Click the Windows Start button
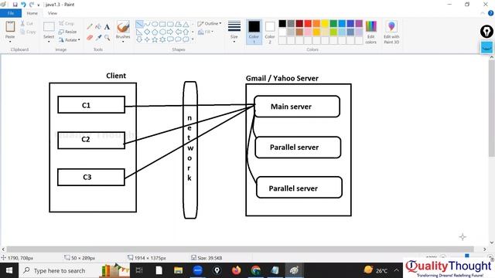Image resolution: width=495 pixels, height=278 pixels. pos(9,270)
